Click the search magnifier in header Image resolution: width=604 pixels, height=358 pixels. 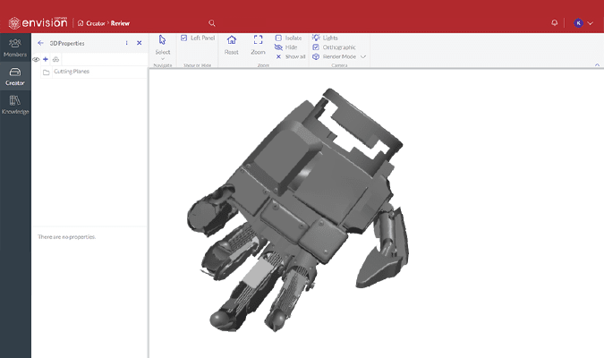point(211,22)
